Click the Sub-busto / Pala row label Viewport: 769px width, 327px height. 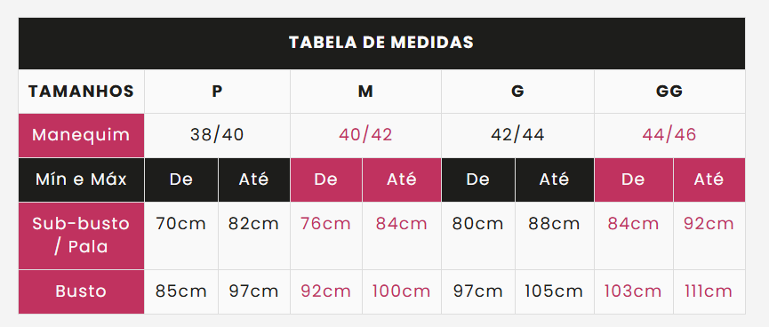(82, 235)
